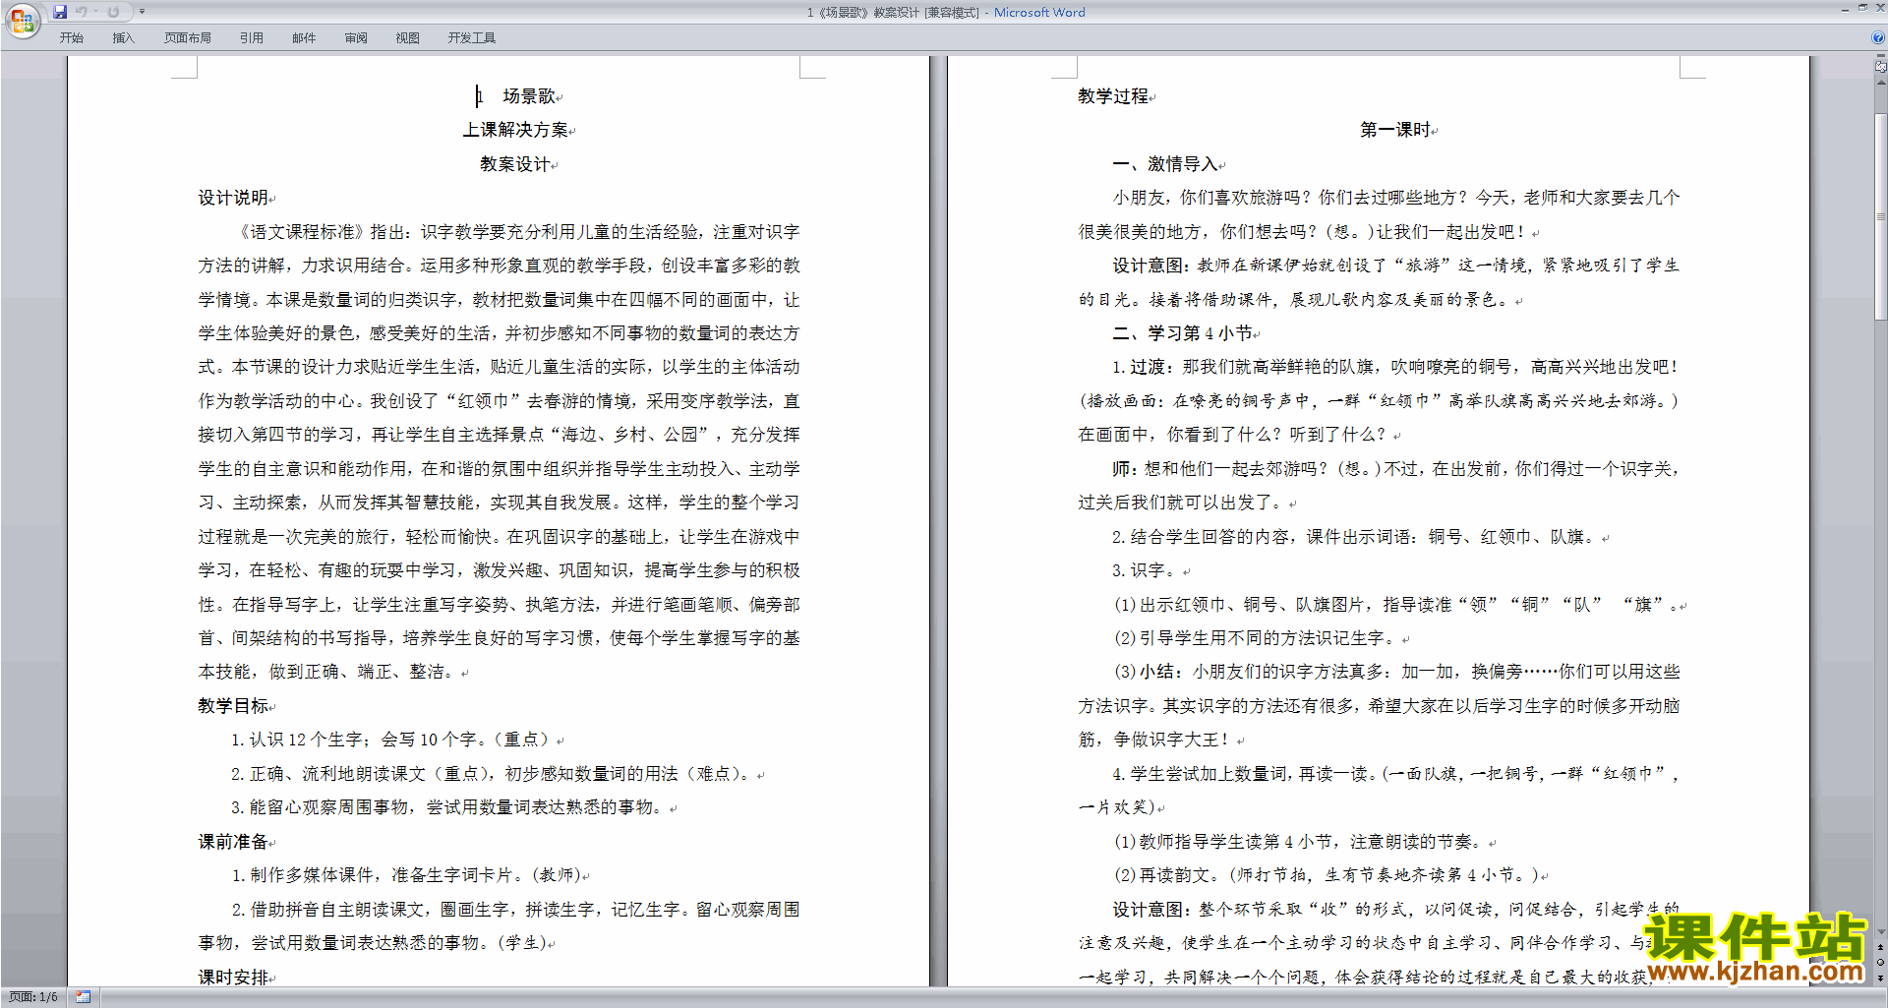Open the Select Browse Object round button
The image size is (1888, 1008).
1880,963
